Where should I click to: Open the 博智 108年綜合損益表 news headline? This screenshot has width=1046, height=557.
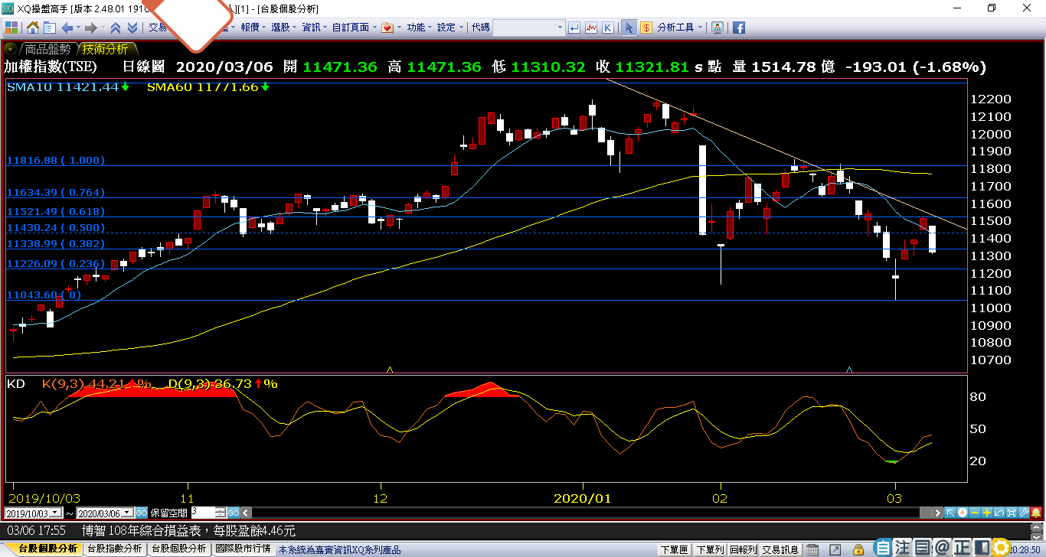(188, 530)
